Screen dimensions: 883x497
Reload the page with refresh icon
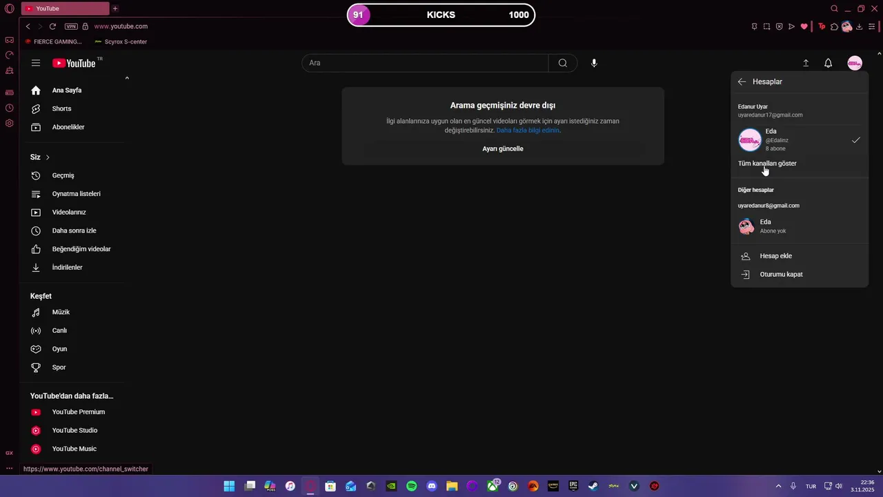tap(52, 26)
